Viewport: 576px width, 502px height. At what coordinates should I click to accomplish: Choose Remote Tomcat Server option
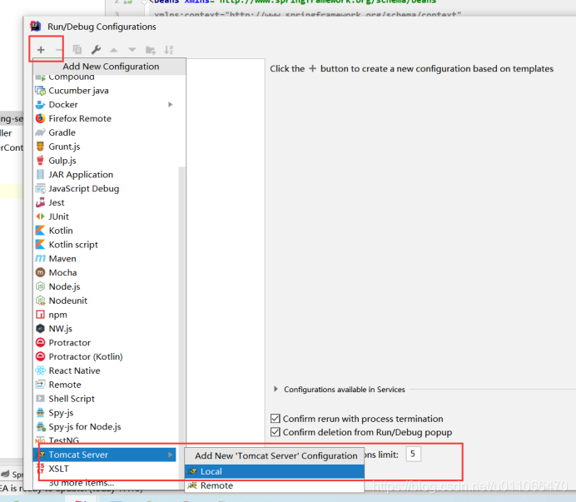[x=275, y=485]
